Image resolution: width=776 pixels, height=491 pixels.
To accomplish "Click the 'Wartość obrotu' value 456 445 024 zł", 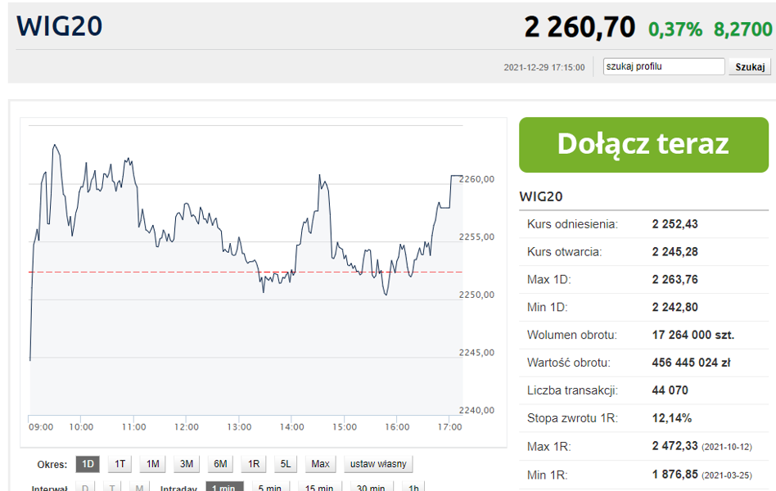I will coord(691,363).
